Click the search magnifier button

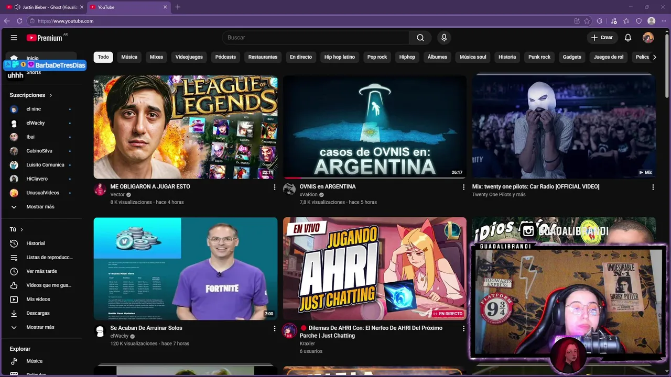coord(420,38)
